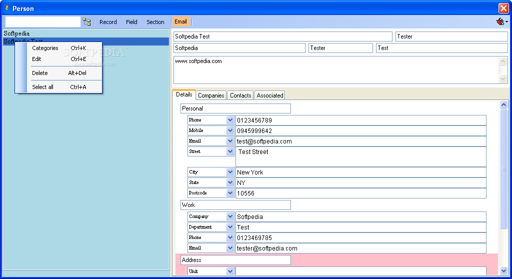This screenshot has height=279, width=512.
Task: Open the Record toolbar menu
Action: pyautogui.click(x=108, y=22)
